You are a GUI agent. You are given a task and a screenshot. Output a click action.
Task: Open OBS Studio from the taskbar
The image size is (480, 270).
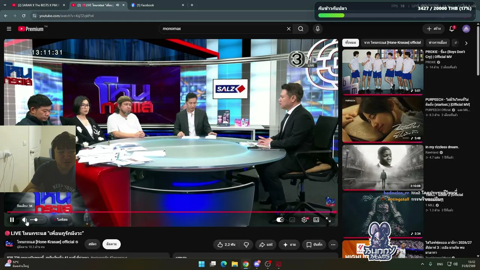[x=268, y=264]
